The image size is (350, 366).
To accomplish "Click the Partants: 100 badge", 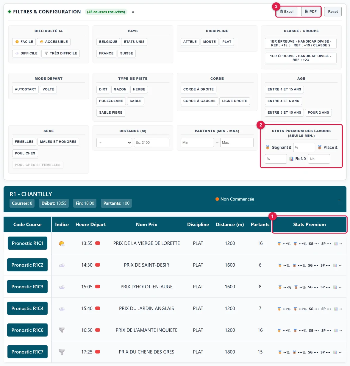I will [116, 203].
